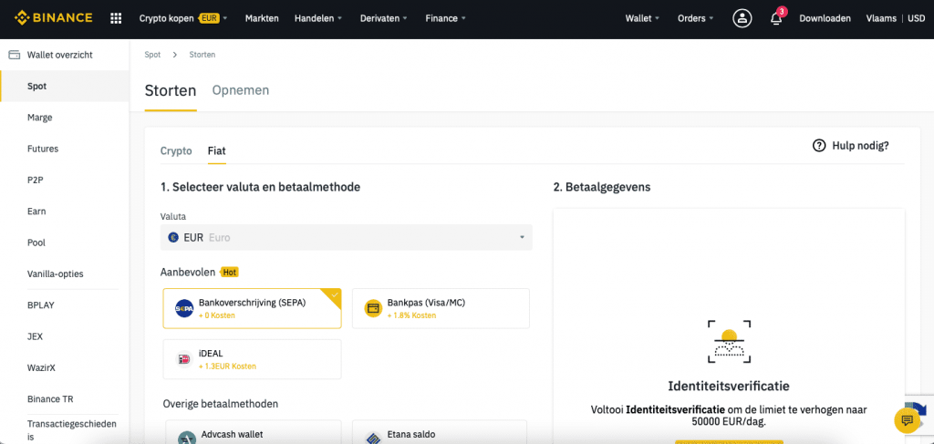Expand the Crypto kopen menu
The width and height of the screenshot is (934, 444).
pyautogui.click(x=183, y=18)
